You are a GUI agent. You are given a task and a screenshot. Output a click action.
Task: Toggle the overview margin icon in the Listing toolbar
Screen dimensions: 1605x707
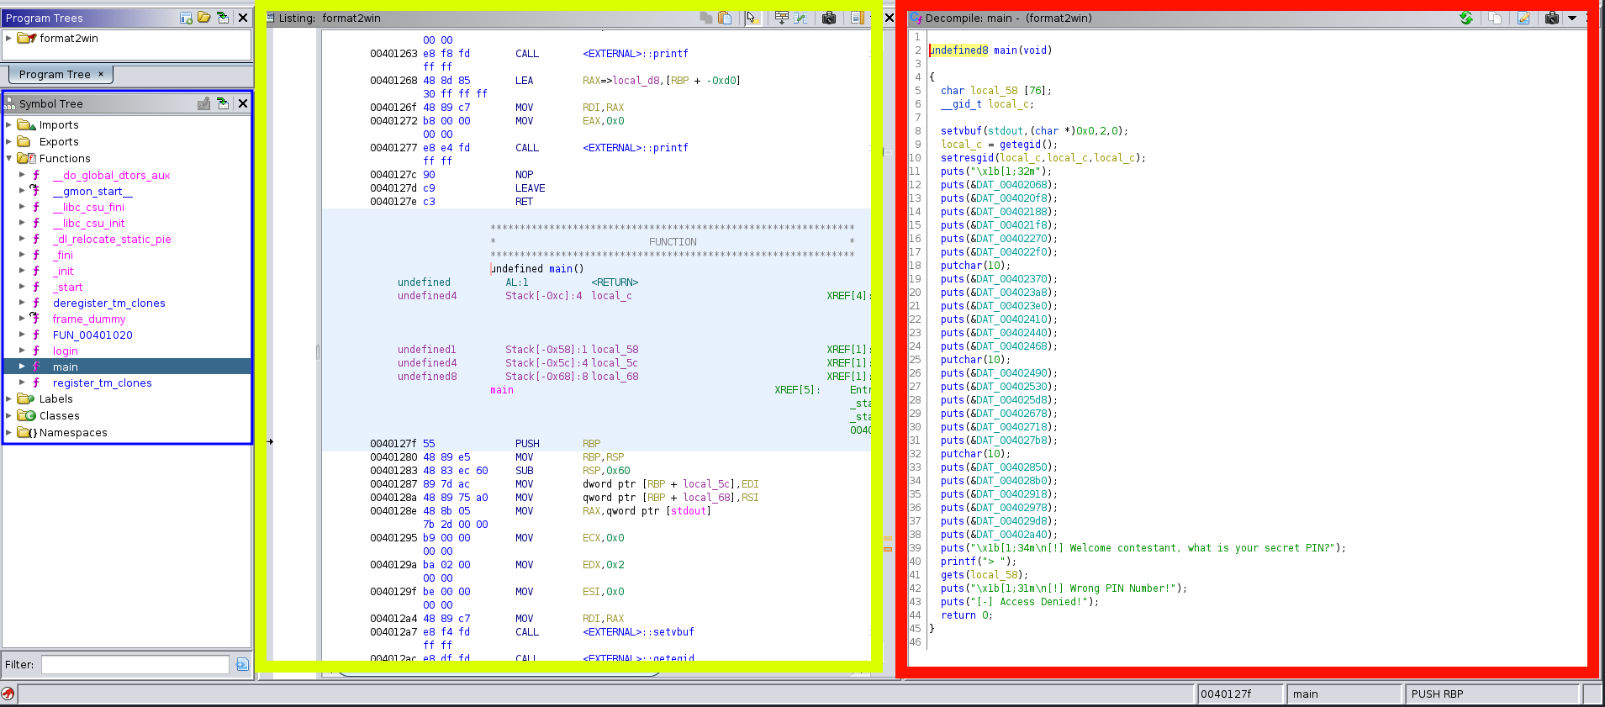click(857, 18)
